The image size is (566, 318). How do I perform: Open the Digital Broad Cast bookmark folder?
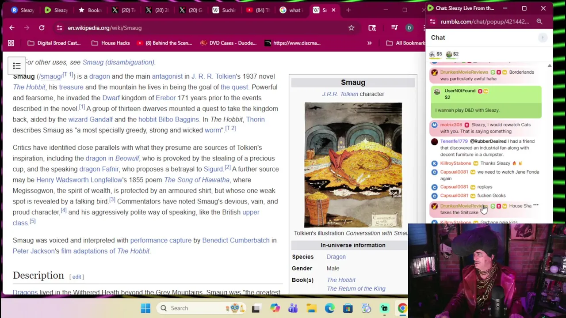coord(54,43)
